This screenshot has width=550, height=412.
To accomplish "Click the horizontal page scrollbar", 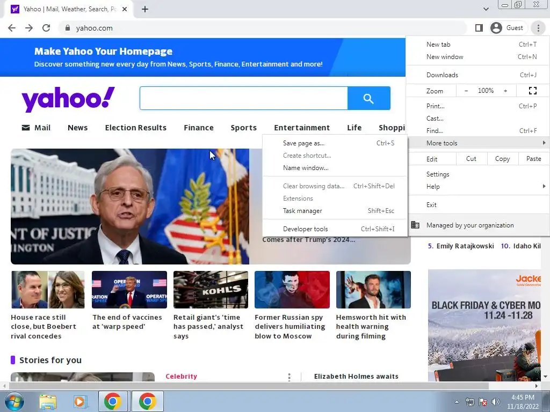I will point(249,386).
